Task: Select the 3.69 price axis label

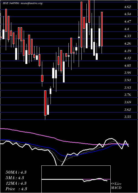Action: coord(128,102)
